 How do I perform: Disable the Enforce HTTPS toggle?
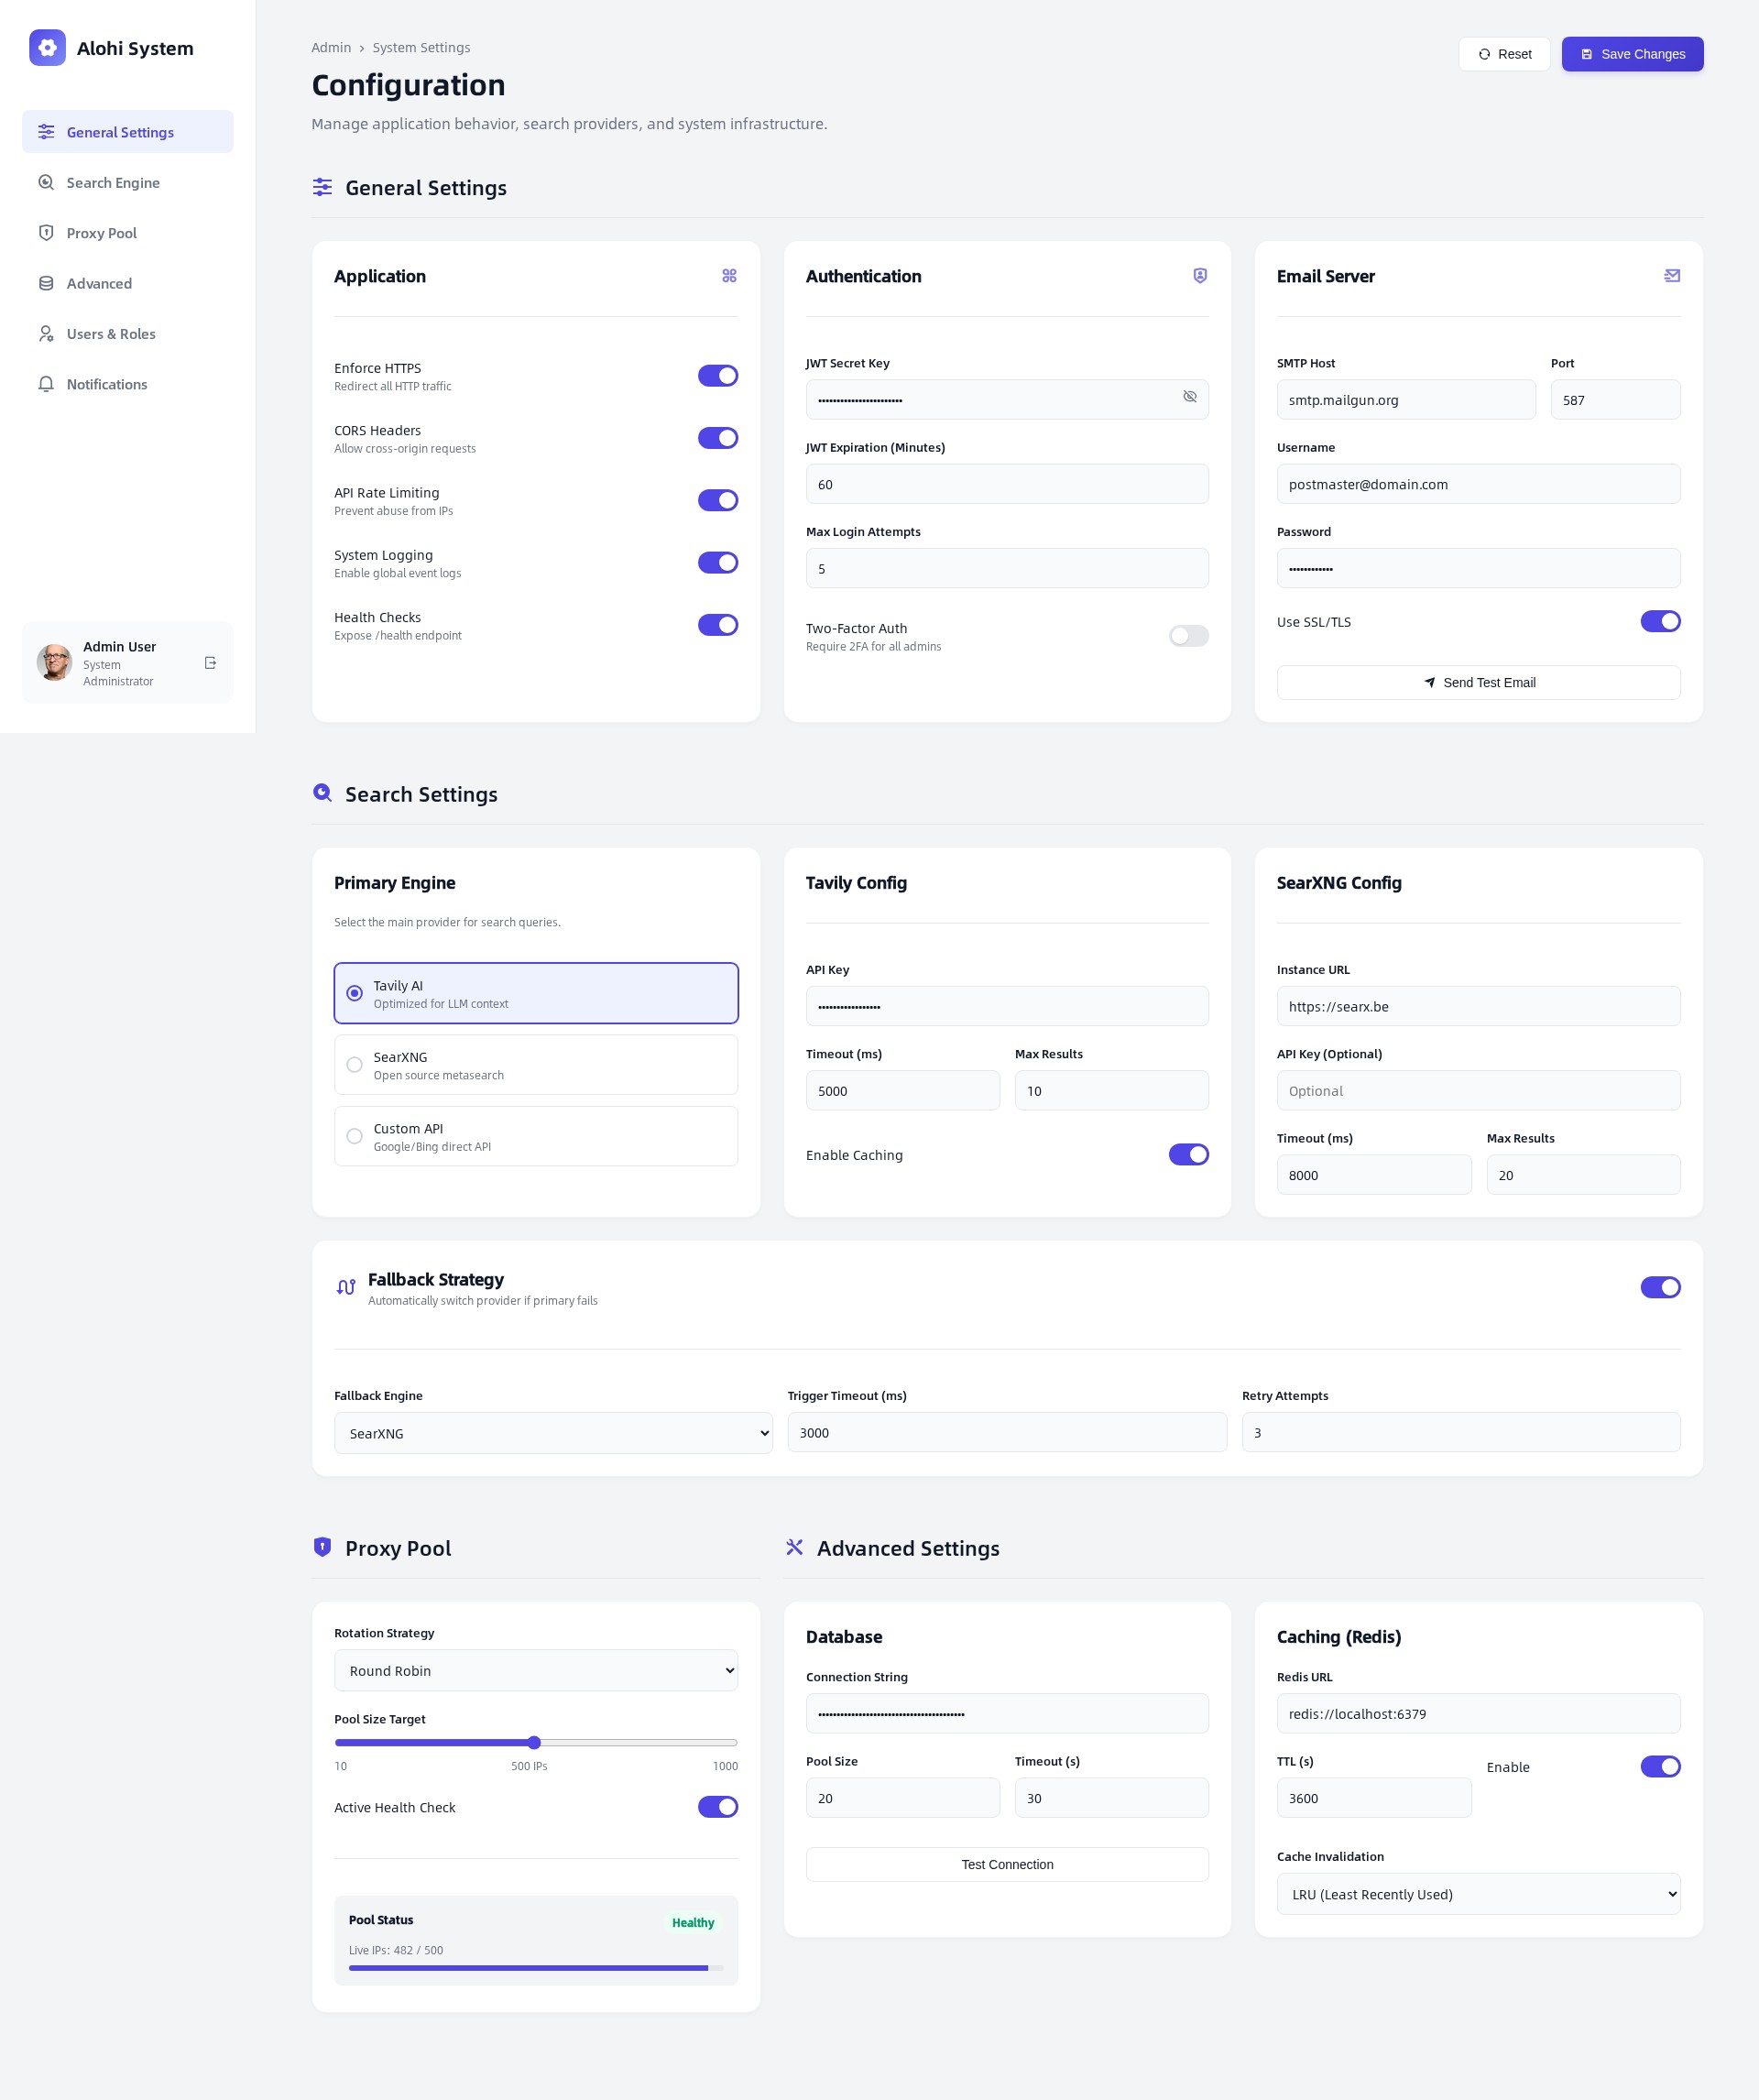(x=717, y=376)
